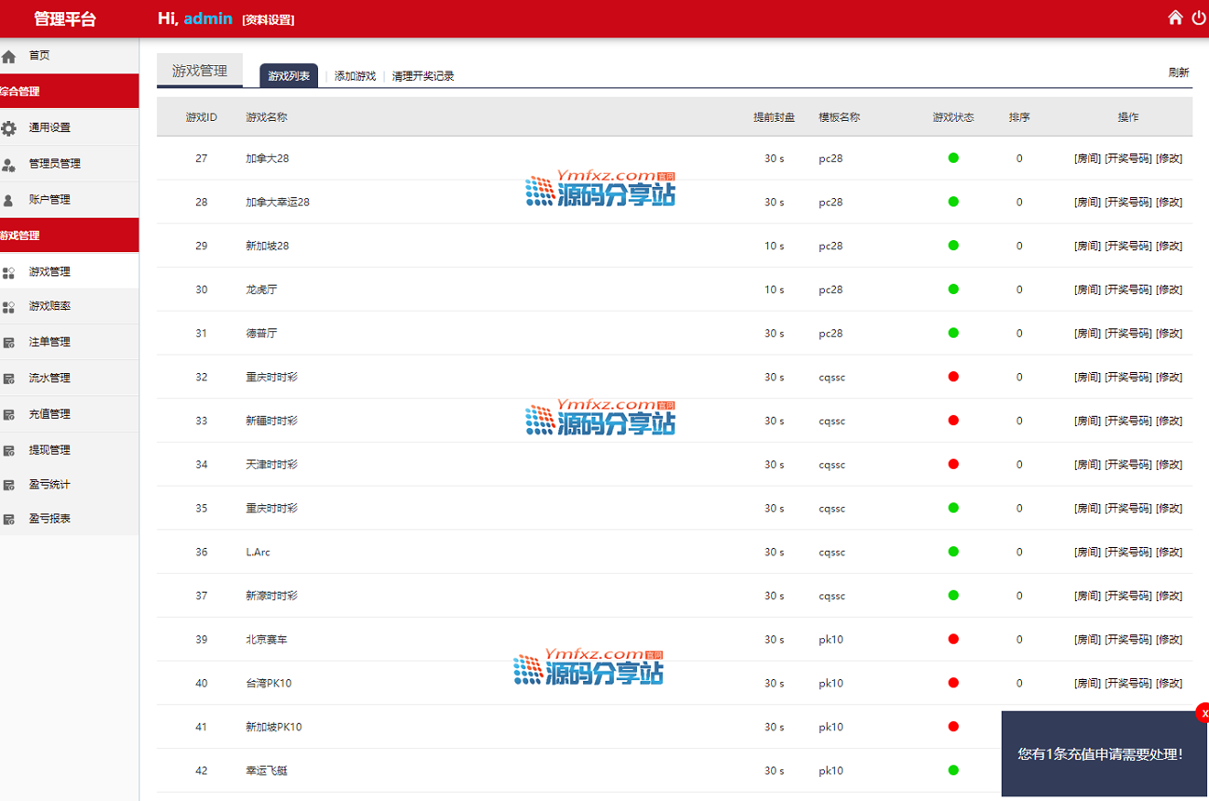1209x801 pixels.
Task: Click the 刷新 refresh link
Action: point(1178,73)
